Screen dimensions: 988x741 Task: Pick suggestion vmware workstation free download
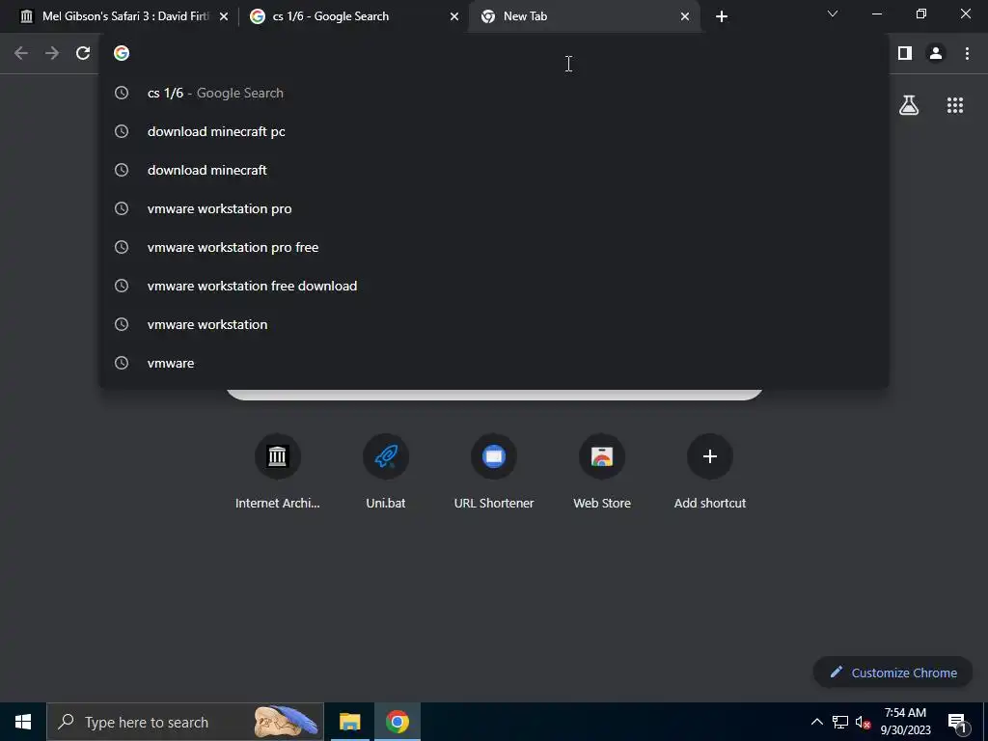coord(494,286)
